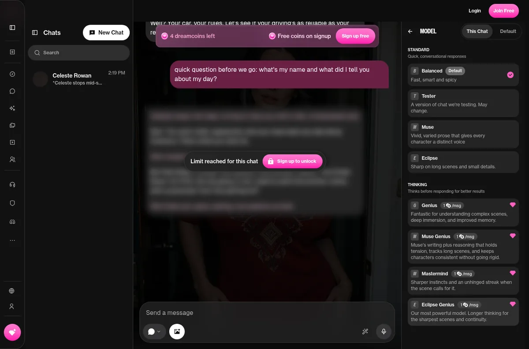The image size is (529, 349).
Task: Click the back arrow beside MODEL
Action: (410, 31)
